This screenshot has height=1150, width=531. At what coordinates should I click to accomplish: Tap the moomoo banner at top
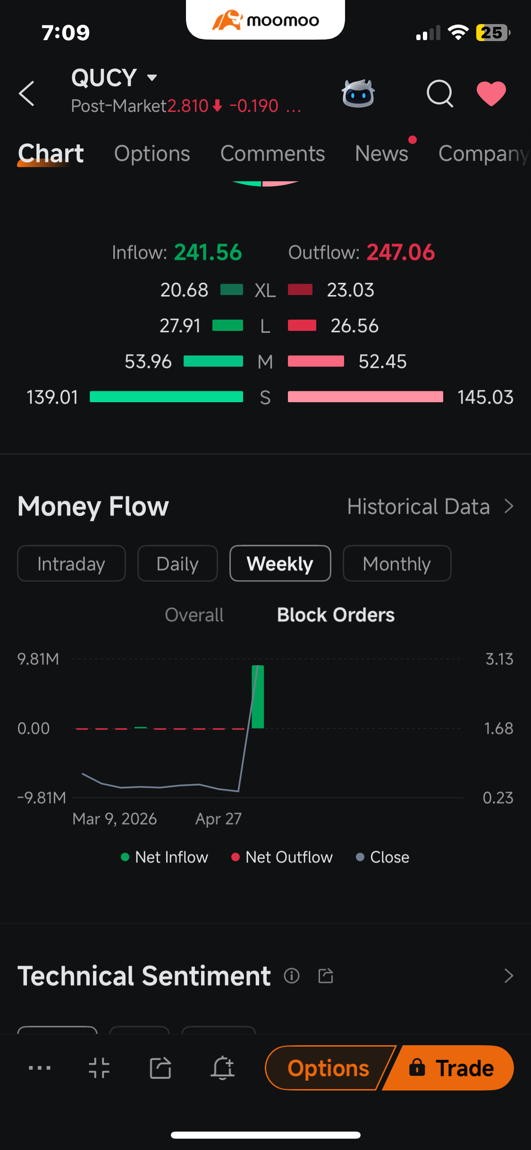(x=265, y=20)
